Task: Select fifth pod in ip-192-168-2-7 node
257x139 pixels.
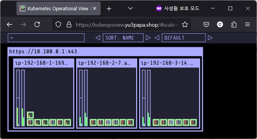Action: (x=123, y=123)
